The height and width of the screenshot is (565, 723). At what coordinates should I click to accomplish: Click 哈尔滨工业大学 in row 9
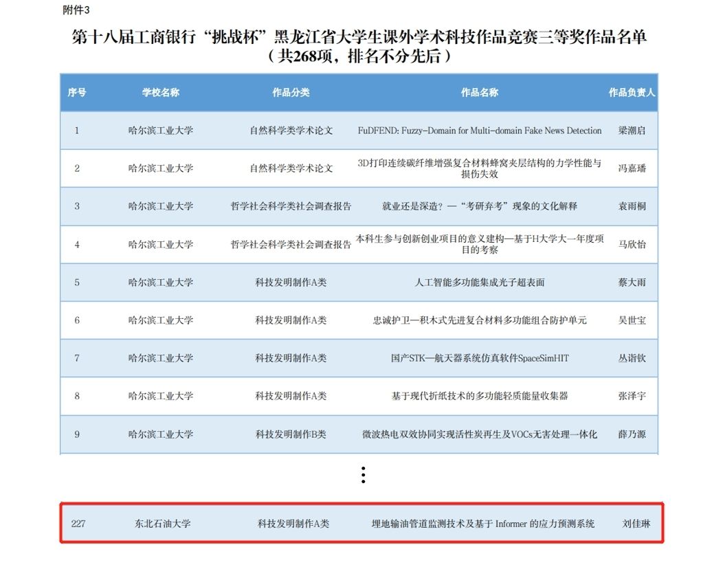coord(160,434)
